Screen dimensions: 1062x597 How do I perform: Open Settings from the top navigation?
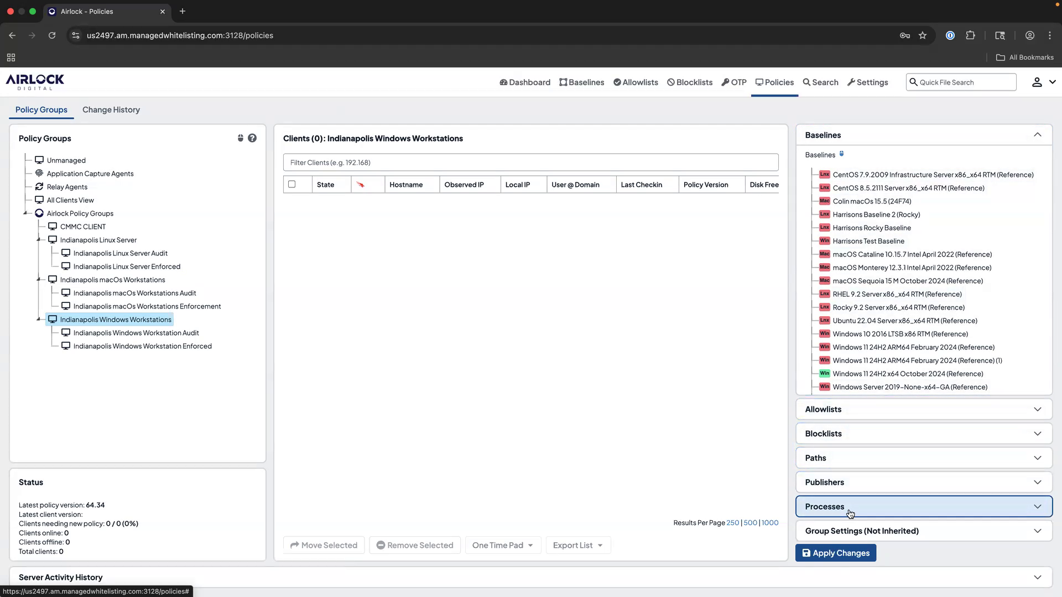coord(867,82)
